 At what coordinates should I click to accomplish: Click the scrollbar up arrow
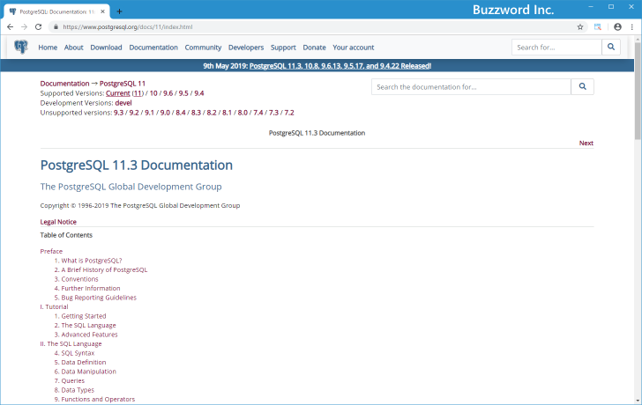pos(638,40)
